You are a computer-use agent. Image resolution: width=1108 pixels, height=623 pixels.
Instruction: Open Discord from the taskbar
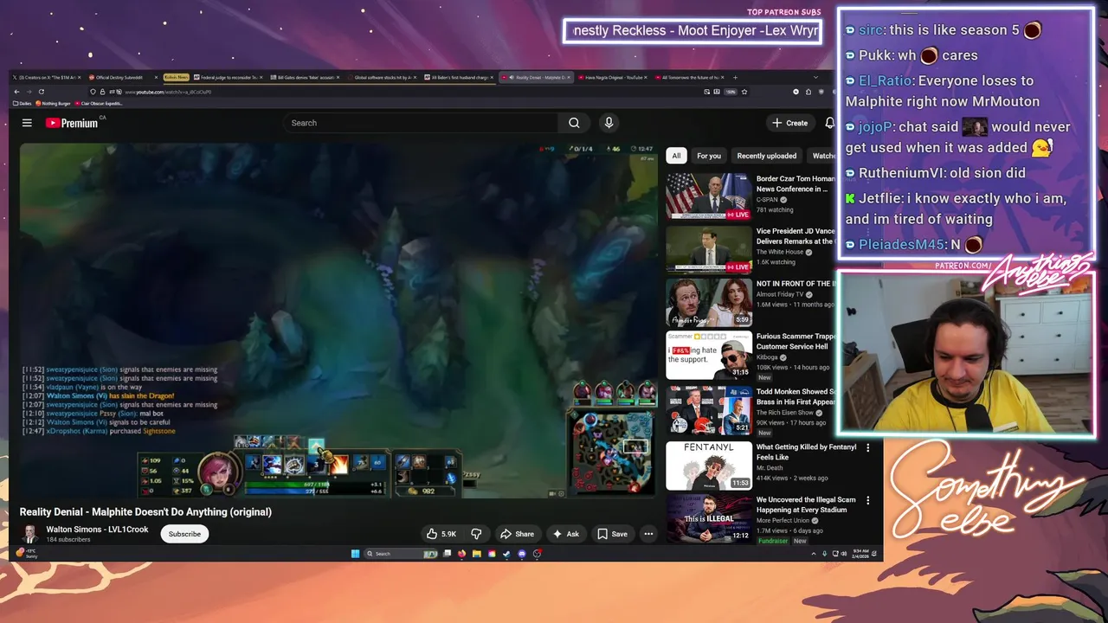(522, 554)
